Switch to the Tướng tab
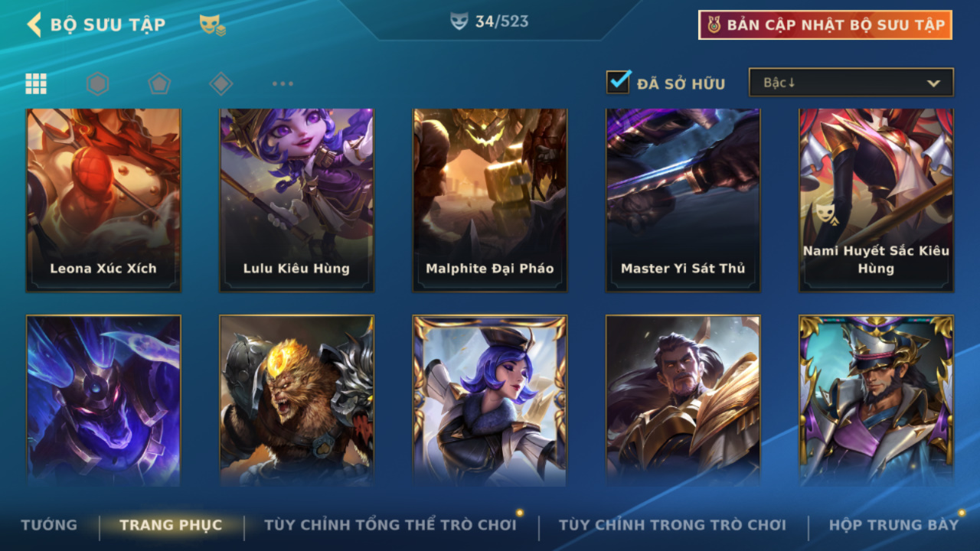This screenshot has height=551, width=980. 49,525
